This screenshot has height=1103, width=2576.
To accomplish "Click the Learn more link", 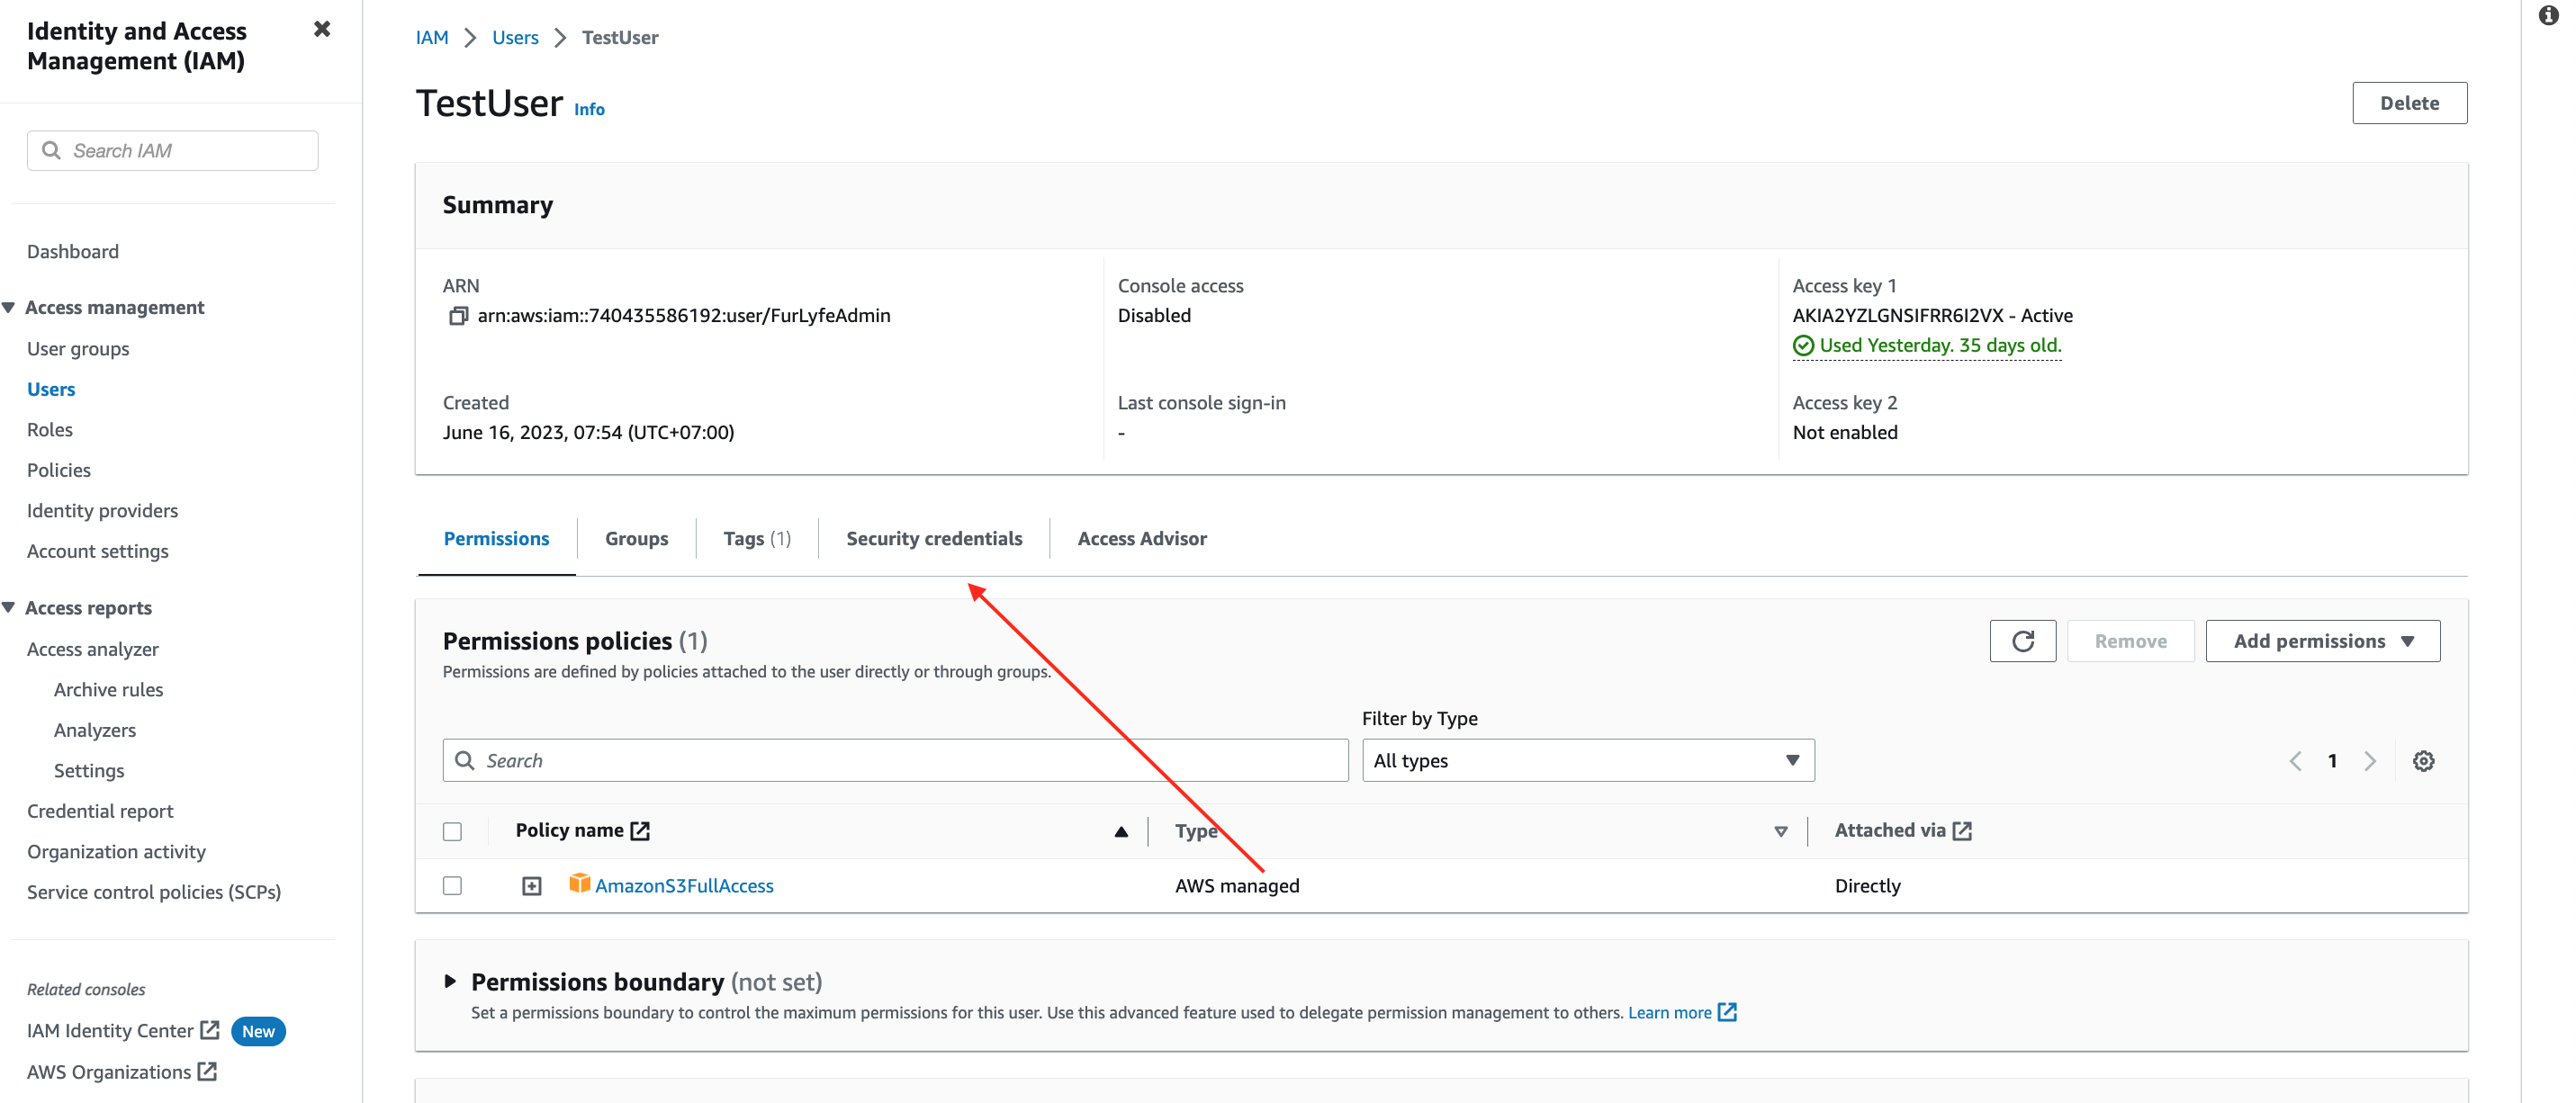I will (1669, 1012).
